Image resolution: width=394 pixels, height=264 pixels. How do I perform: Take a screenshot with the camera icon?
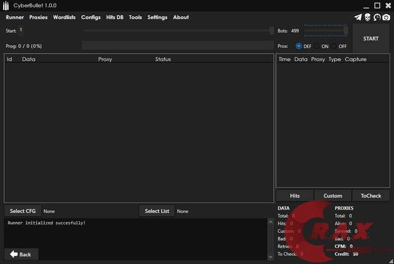386,17
